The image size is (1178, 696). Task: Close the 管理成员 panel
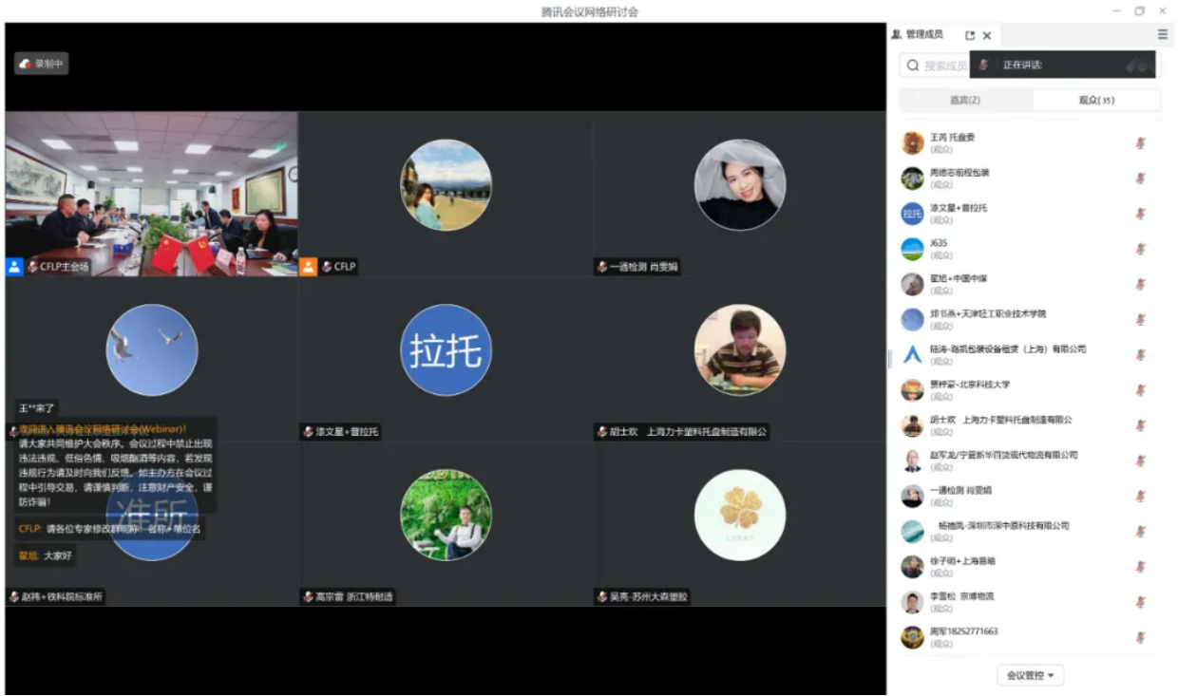coord(987,35)
